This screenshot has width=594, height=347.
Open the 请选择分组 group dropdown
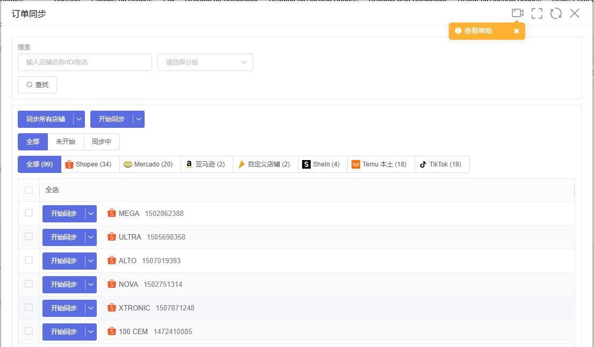205,62
